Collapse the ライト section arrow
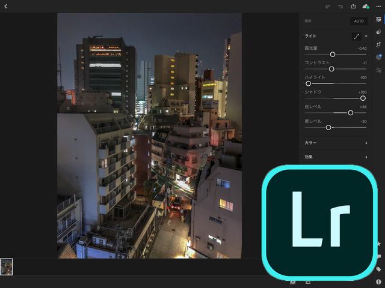Image resolution: width=385 pixels, height=288 pixels. (366, 36)
